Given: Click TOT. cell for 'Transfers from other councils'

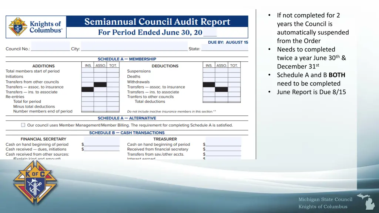Looking at the screenshot, I should click(x=113, y=80).
